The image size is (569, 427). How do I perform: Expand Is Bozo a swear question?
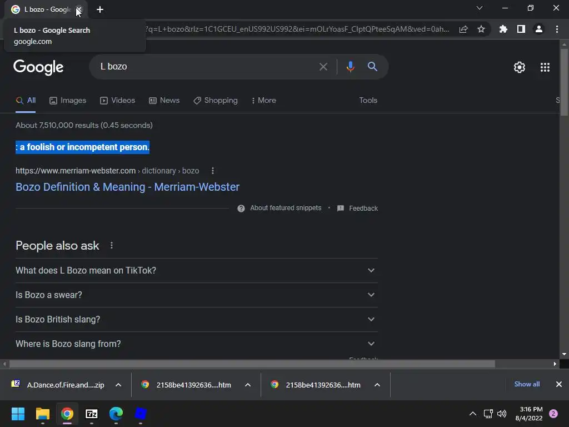197,295
